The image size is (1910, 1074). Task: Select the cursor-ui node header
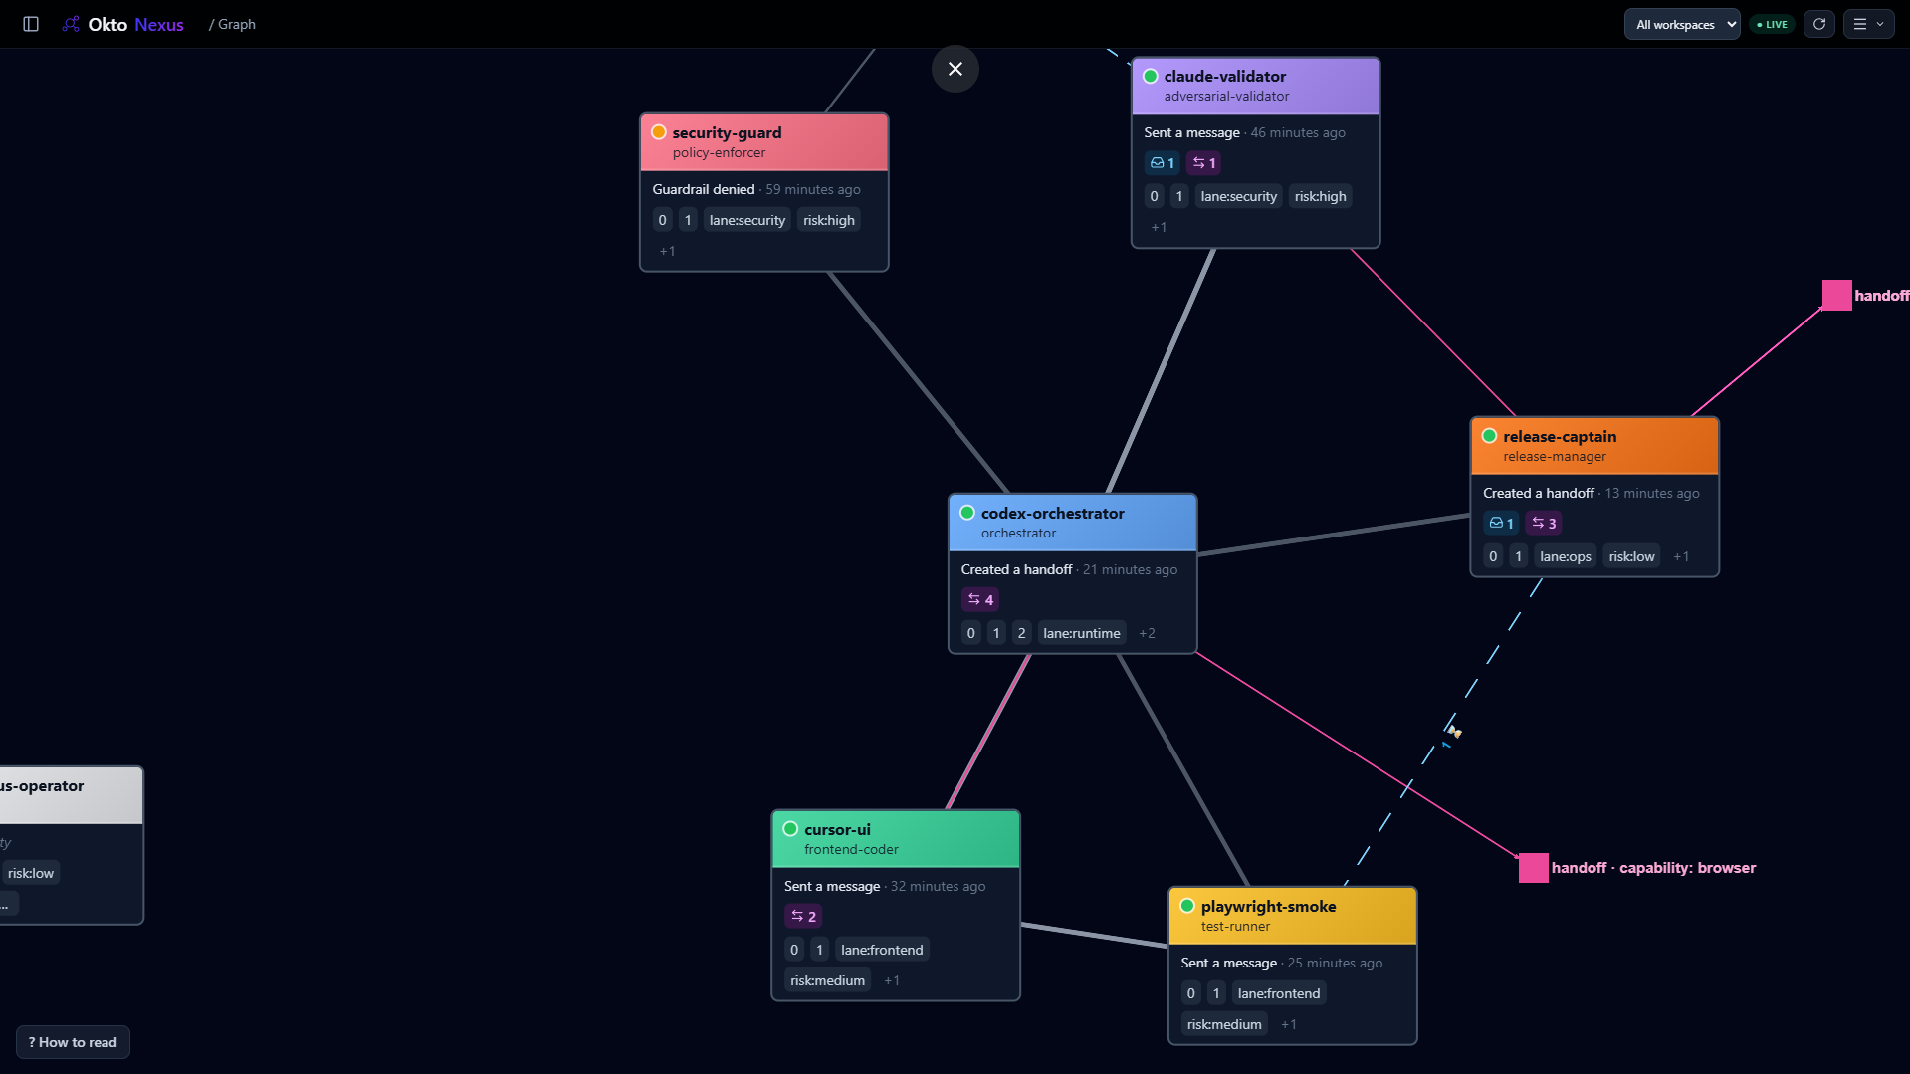click(896, 839)
